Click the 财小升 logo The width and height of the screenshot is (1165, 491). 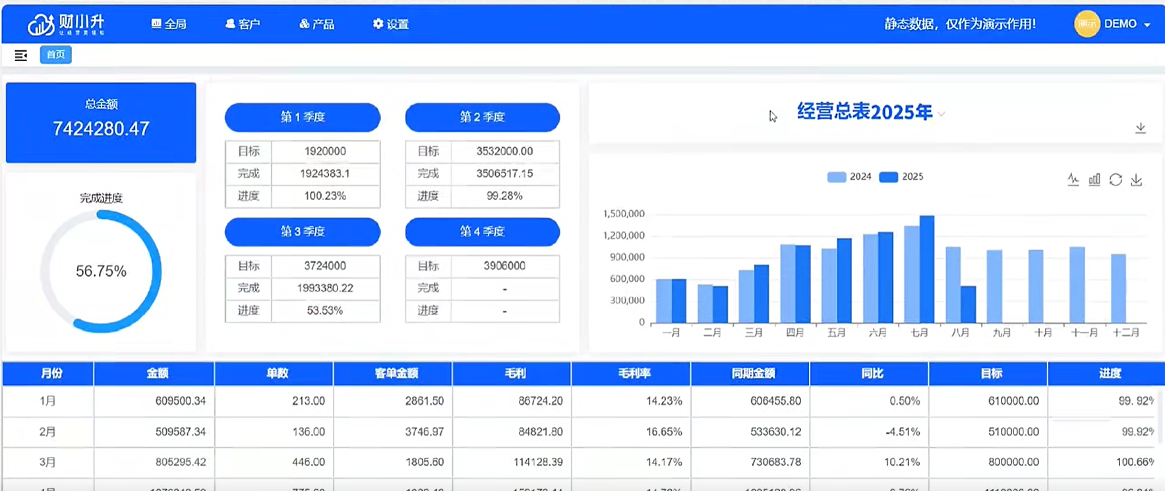tap(66, 24)
